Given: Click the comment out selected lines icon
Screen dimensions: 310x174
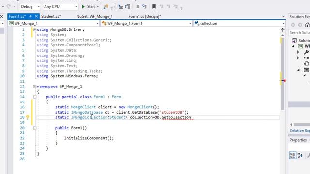Looking at the screenshot, I should (137, 7).
